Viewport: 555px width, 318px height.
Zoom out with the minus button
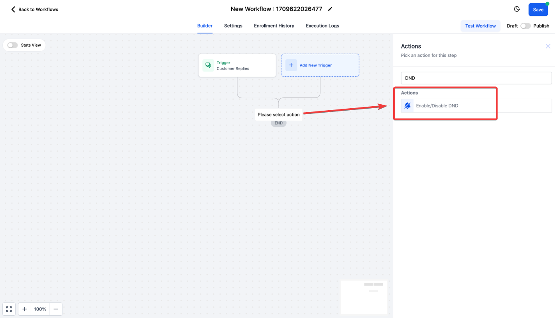point(56,309)
